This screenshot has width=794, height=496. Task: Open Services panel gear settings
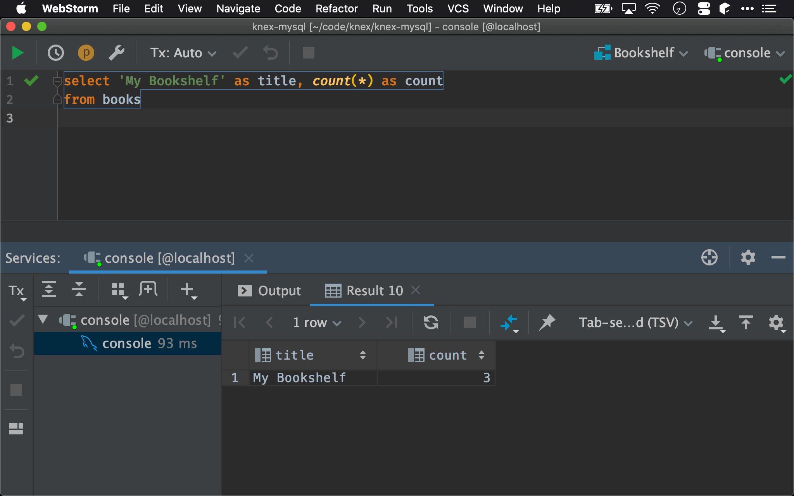point(748,258)
